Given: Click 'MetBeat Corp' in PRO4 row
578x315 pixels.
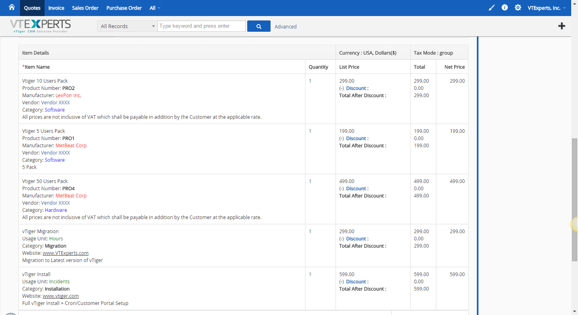Looking at the screenshot, I should pos(71,196).
